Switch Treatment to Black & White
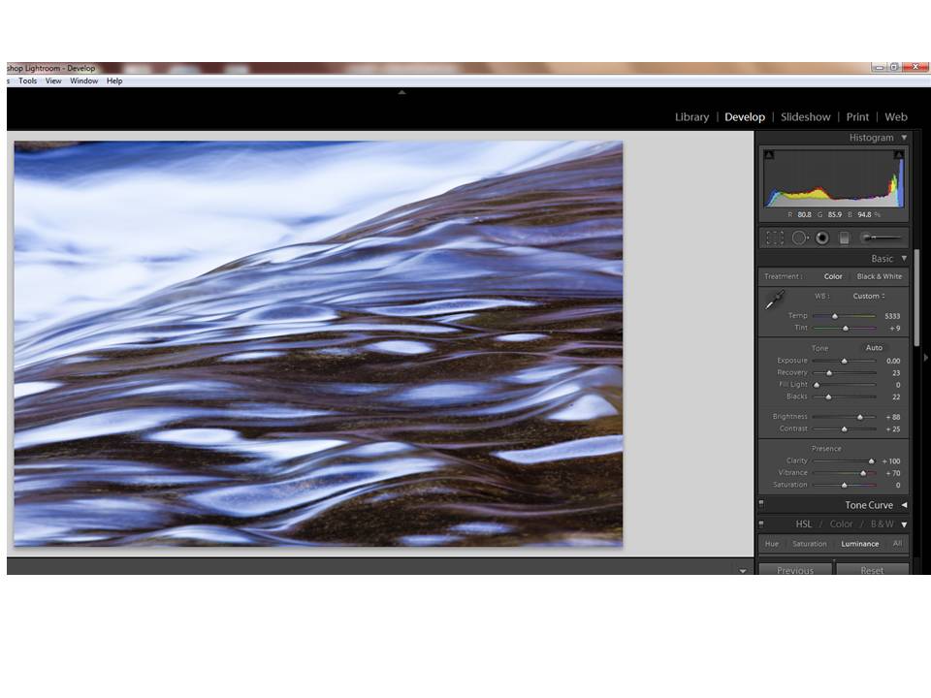The image size is (931, 698). pos(879,276)
